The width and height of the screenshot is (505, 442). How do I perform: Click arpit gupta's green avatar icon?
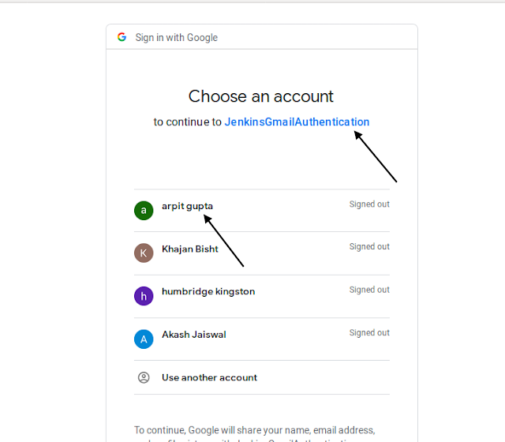[143, 210]
